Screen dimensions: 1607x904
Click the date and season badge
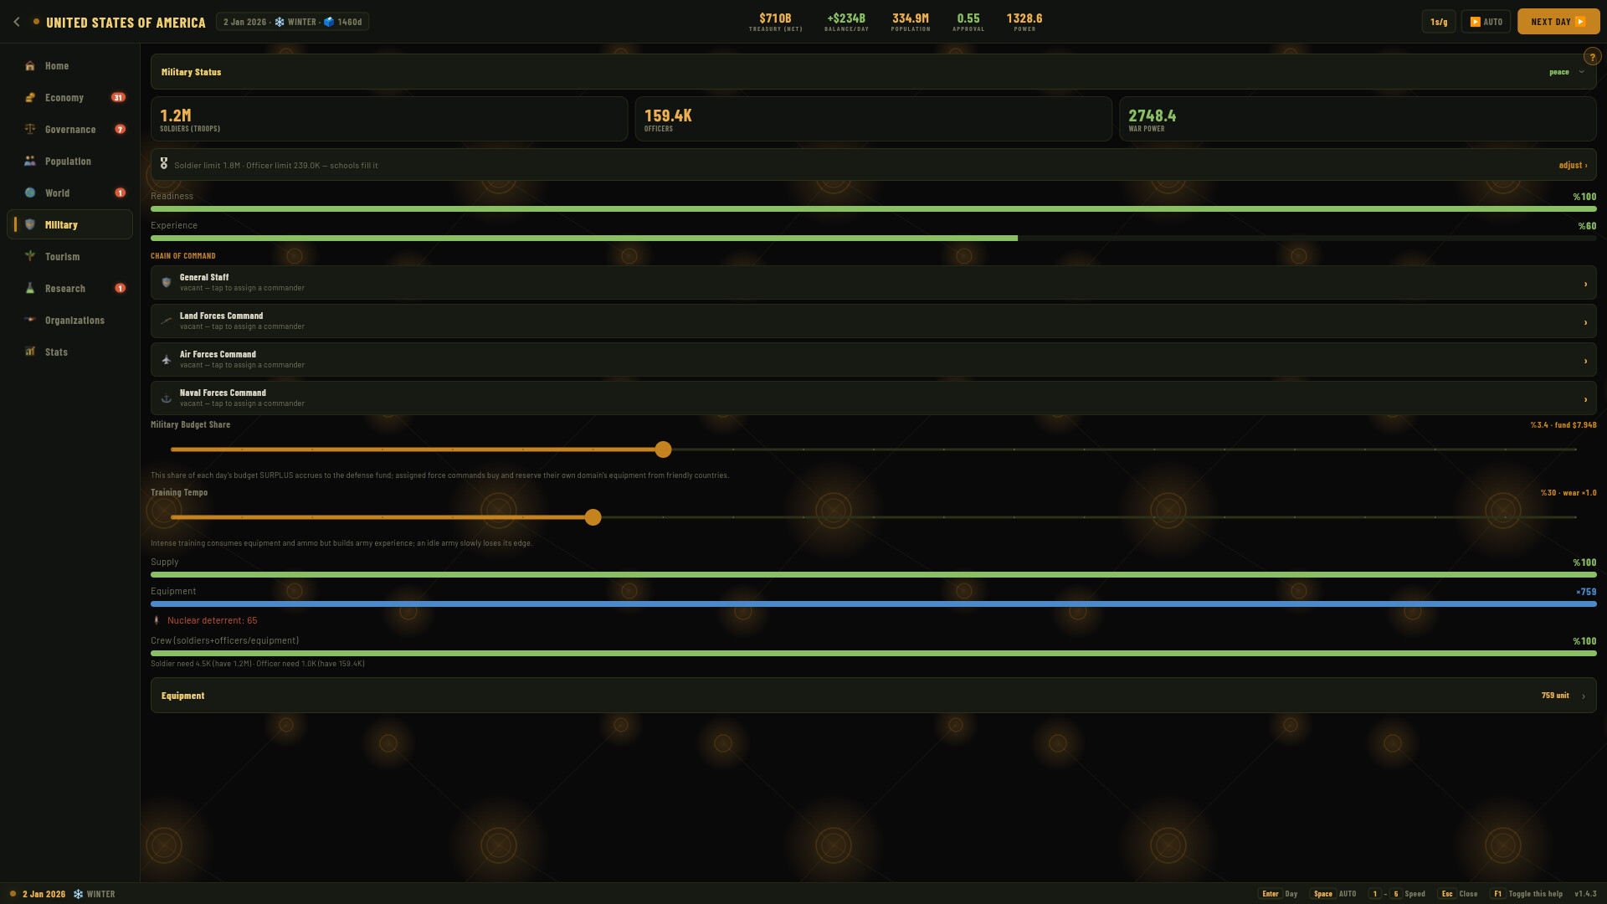[292, 22]
